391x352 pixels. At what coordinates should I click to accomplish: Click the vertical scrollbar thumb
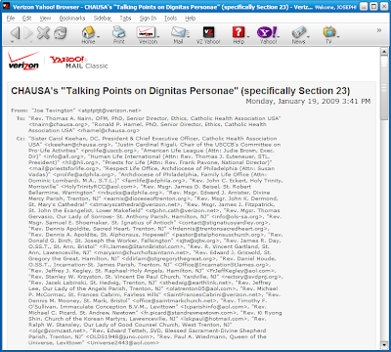click(x=384, y=88)
